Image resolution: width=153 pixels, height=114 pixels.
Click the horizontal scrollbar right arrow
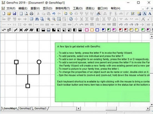148,108
